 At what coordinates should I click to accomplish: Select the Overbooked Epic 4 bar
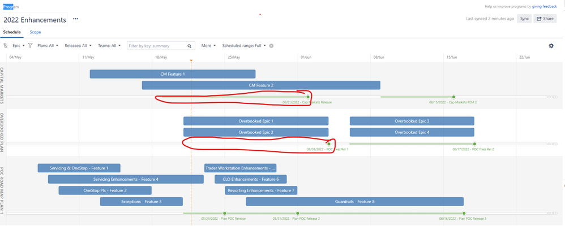click(412, 132)
